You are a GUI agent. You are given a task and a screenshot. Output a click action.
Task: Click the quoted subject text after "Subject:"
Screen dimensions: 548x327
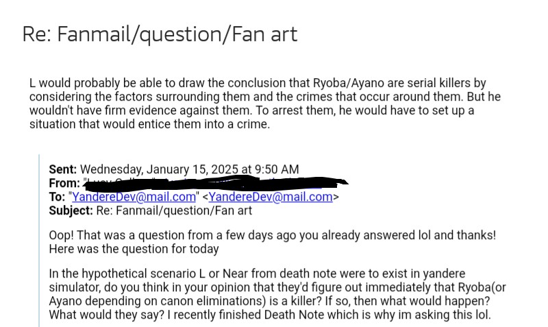click(x=175, y=210)
